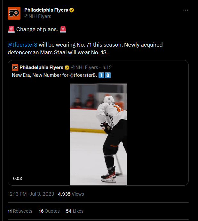View the 11 Retweets list
This screenshot has height=221, width=198.
click(20, 211)
